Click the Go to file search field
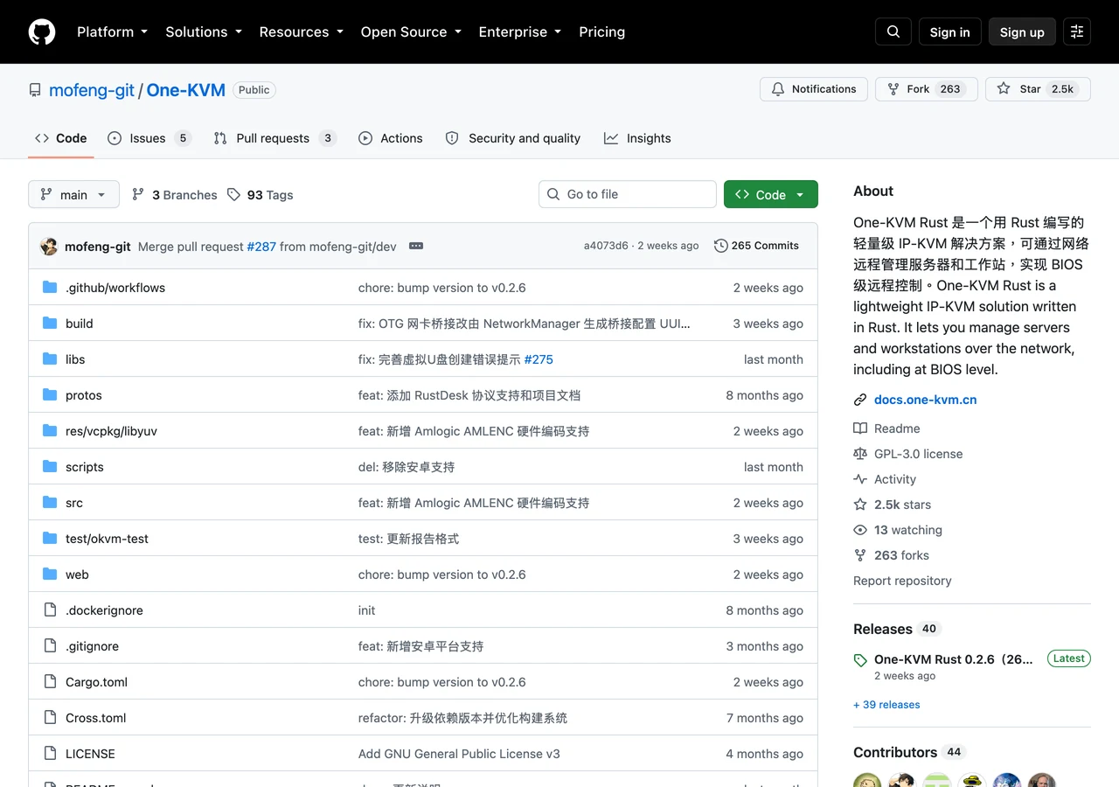1119x787 pixels. click(x=628, y=194)
